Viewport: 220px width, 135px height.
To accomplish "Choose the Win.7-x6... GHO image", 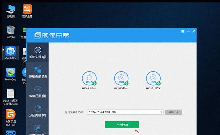I will (x=89, y=80).
